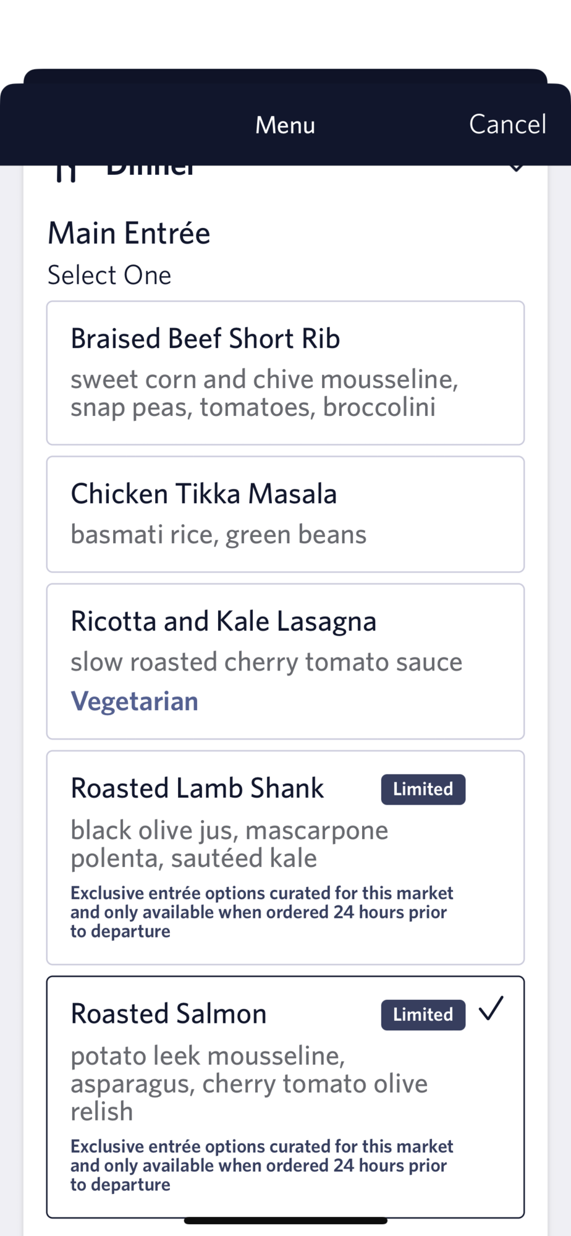
Task: Select Chicken Tikka Masala entrée
Action: click(x=285, y=514)
